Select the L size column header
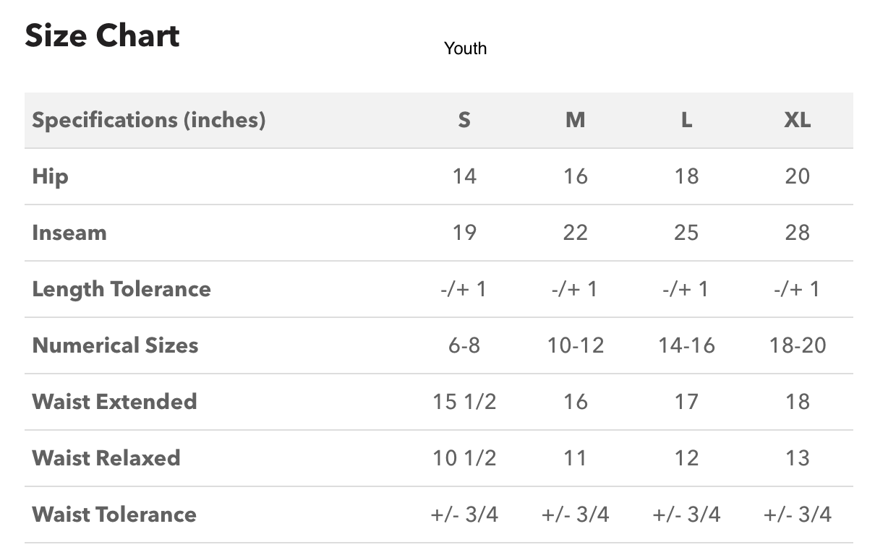The width and height of the screenshot is (875, 555). coord(686,120)
